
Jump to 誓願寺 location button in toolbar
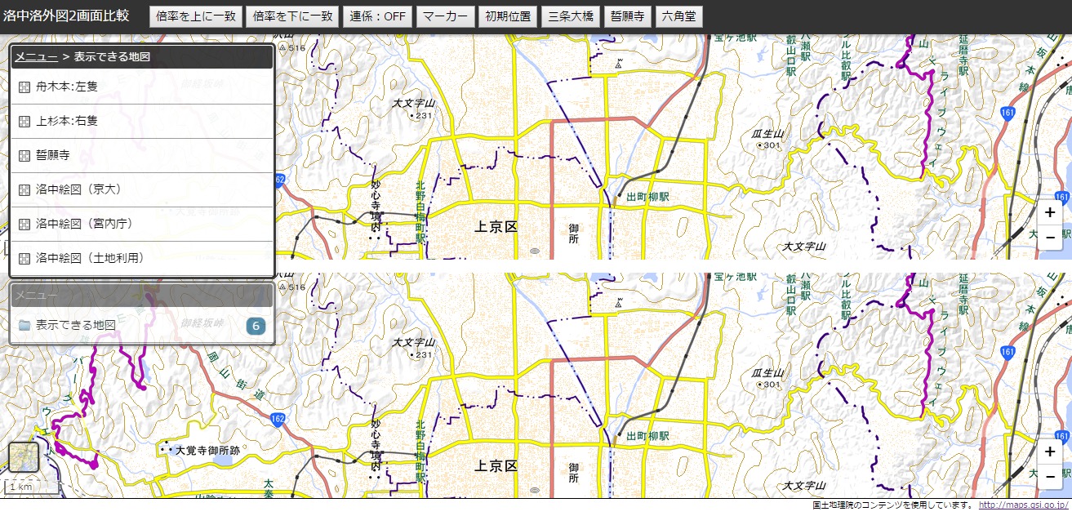629,16
